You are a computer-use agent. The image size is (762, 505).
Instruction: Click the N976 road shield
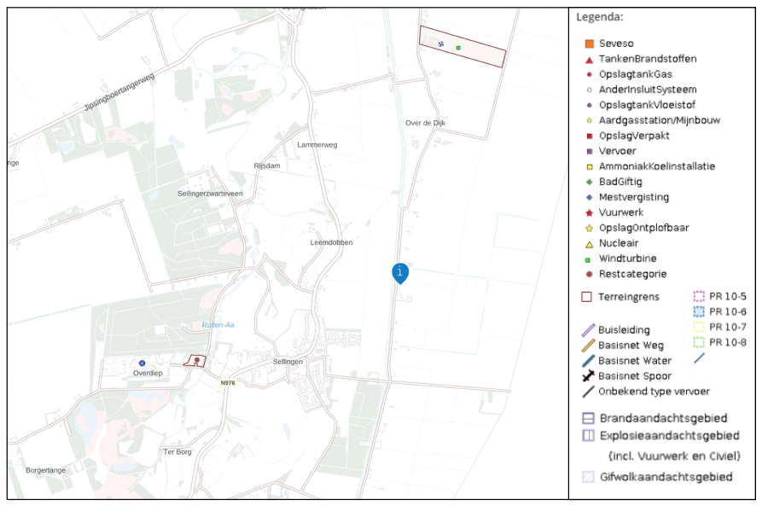pos(228,383)
